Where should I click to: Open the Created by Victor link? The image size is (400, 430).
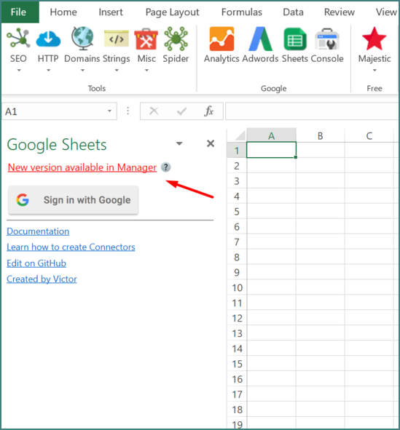point(42,279)
